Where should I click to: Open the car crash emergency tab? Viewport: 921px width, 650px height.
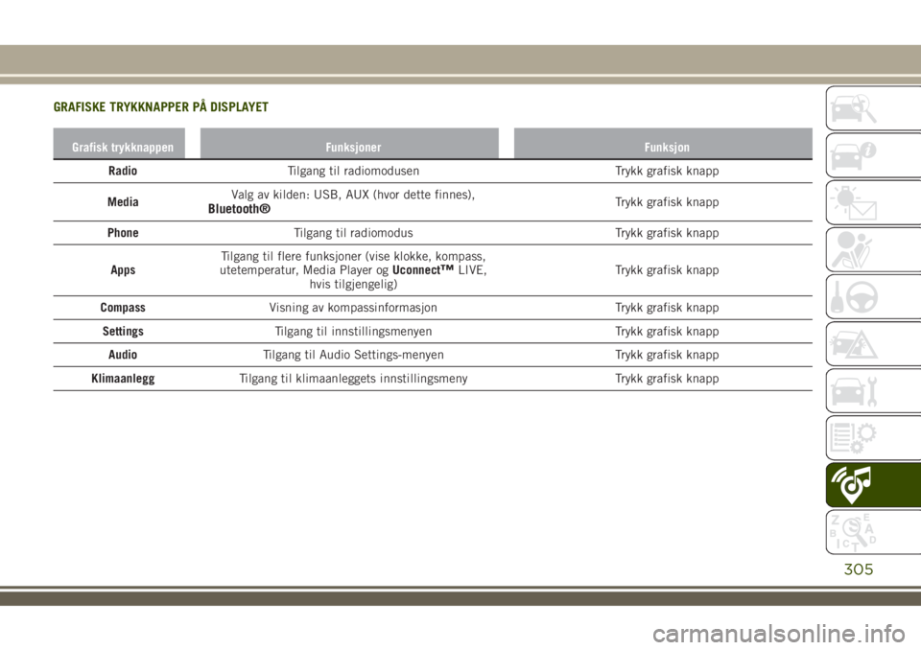pos(873,343)
